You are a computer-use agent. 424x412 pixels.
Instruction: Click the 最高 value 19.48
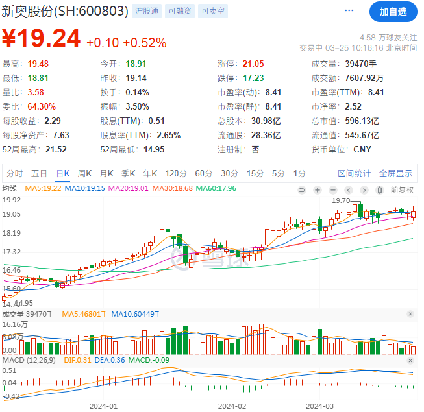click(38, 64)
